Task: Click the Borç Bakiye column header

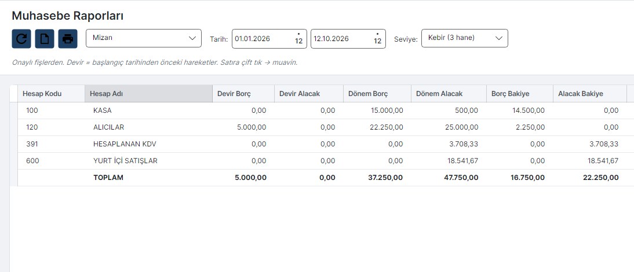Action: (520, 94)
